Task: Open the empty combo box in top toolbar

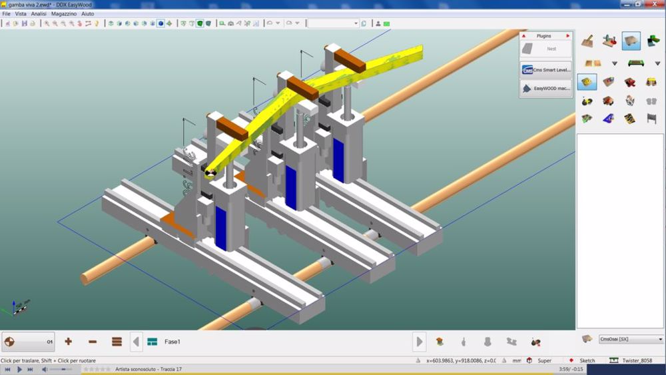Action: tap(333, 23)
